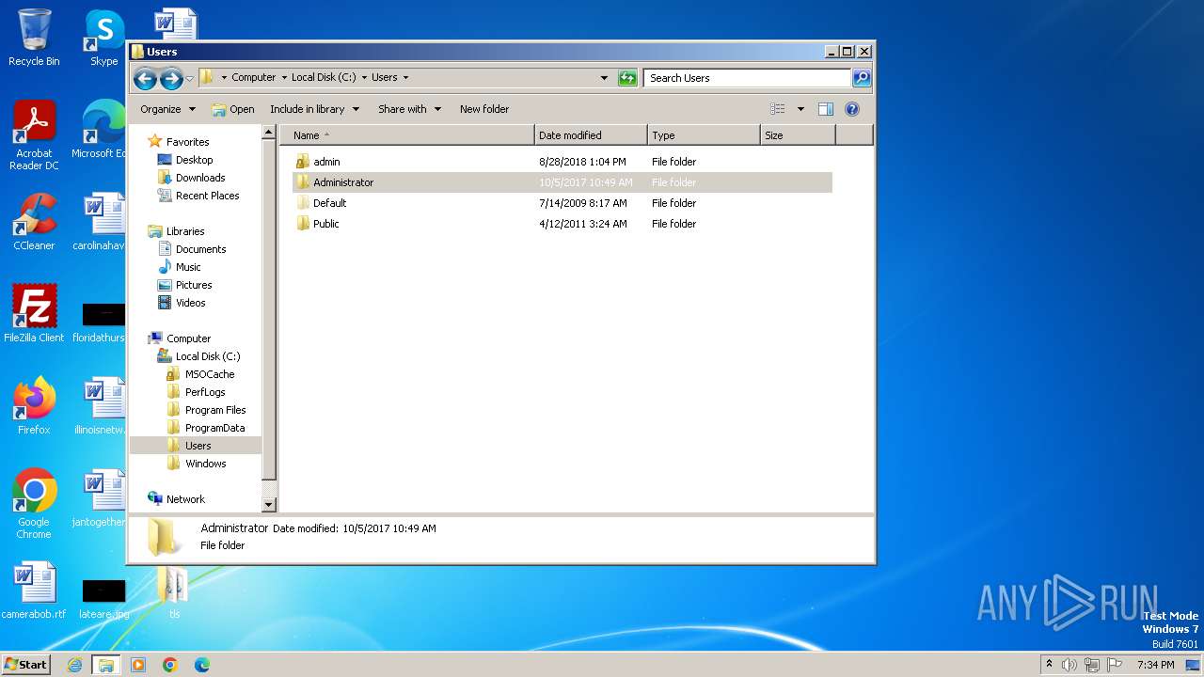Click the Back navigation arrow
Screen dimensions: 1204x677
point(145,79)
